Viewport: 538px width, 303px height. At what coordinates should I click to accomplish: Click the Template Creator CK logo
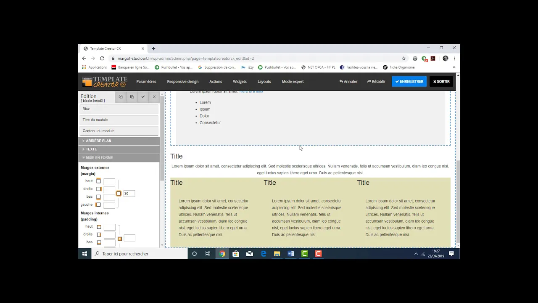click(x=104, y=82)
